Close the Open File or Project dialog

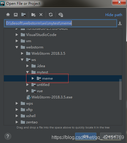(119, 2)
